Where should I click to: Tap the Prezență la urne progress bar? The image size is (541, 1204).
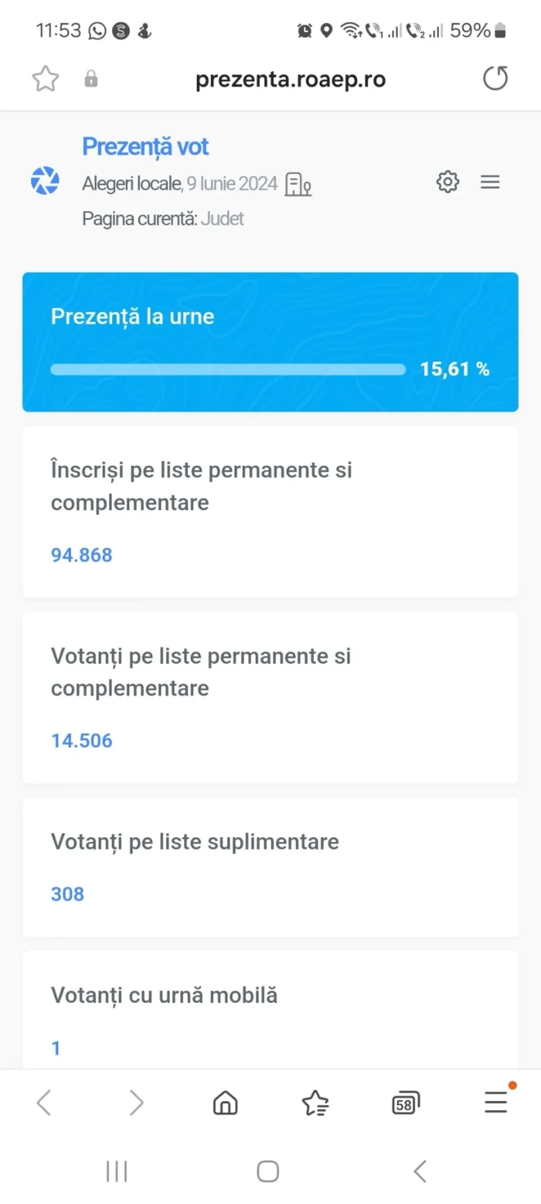coord(228,370)
